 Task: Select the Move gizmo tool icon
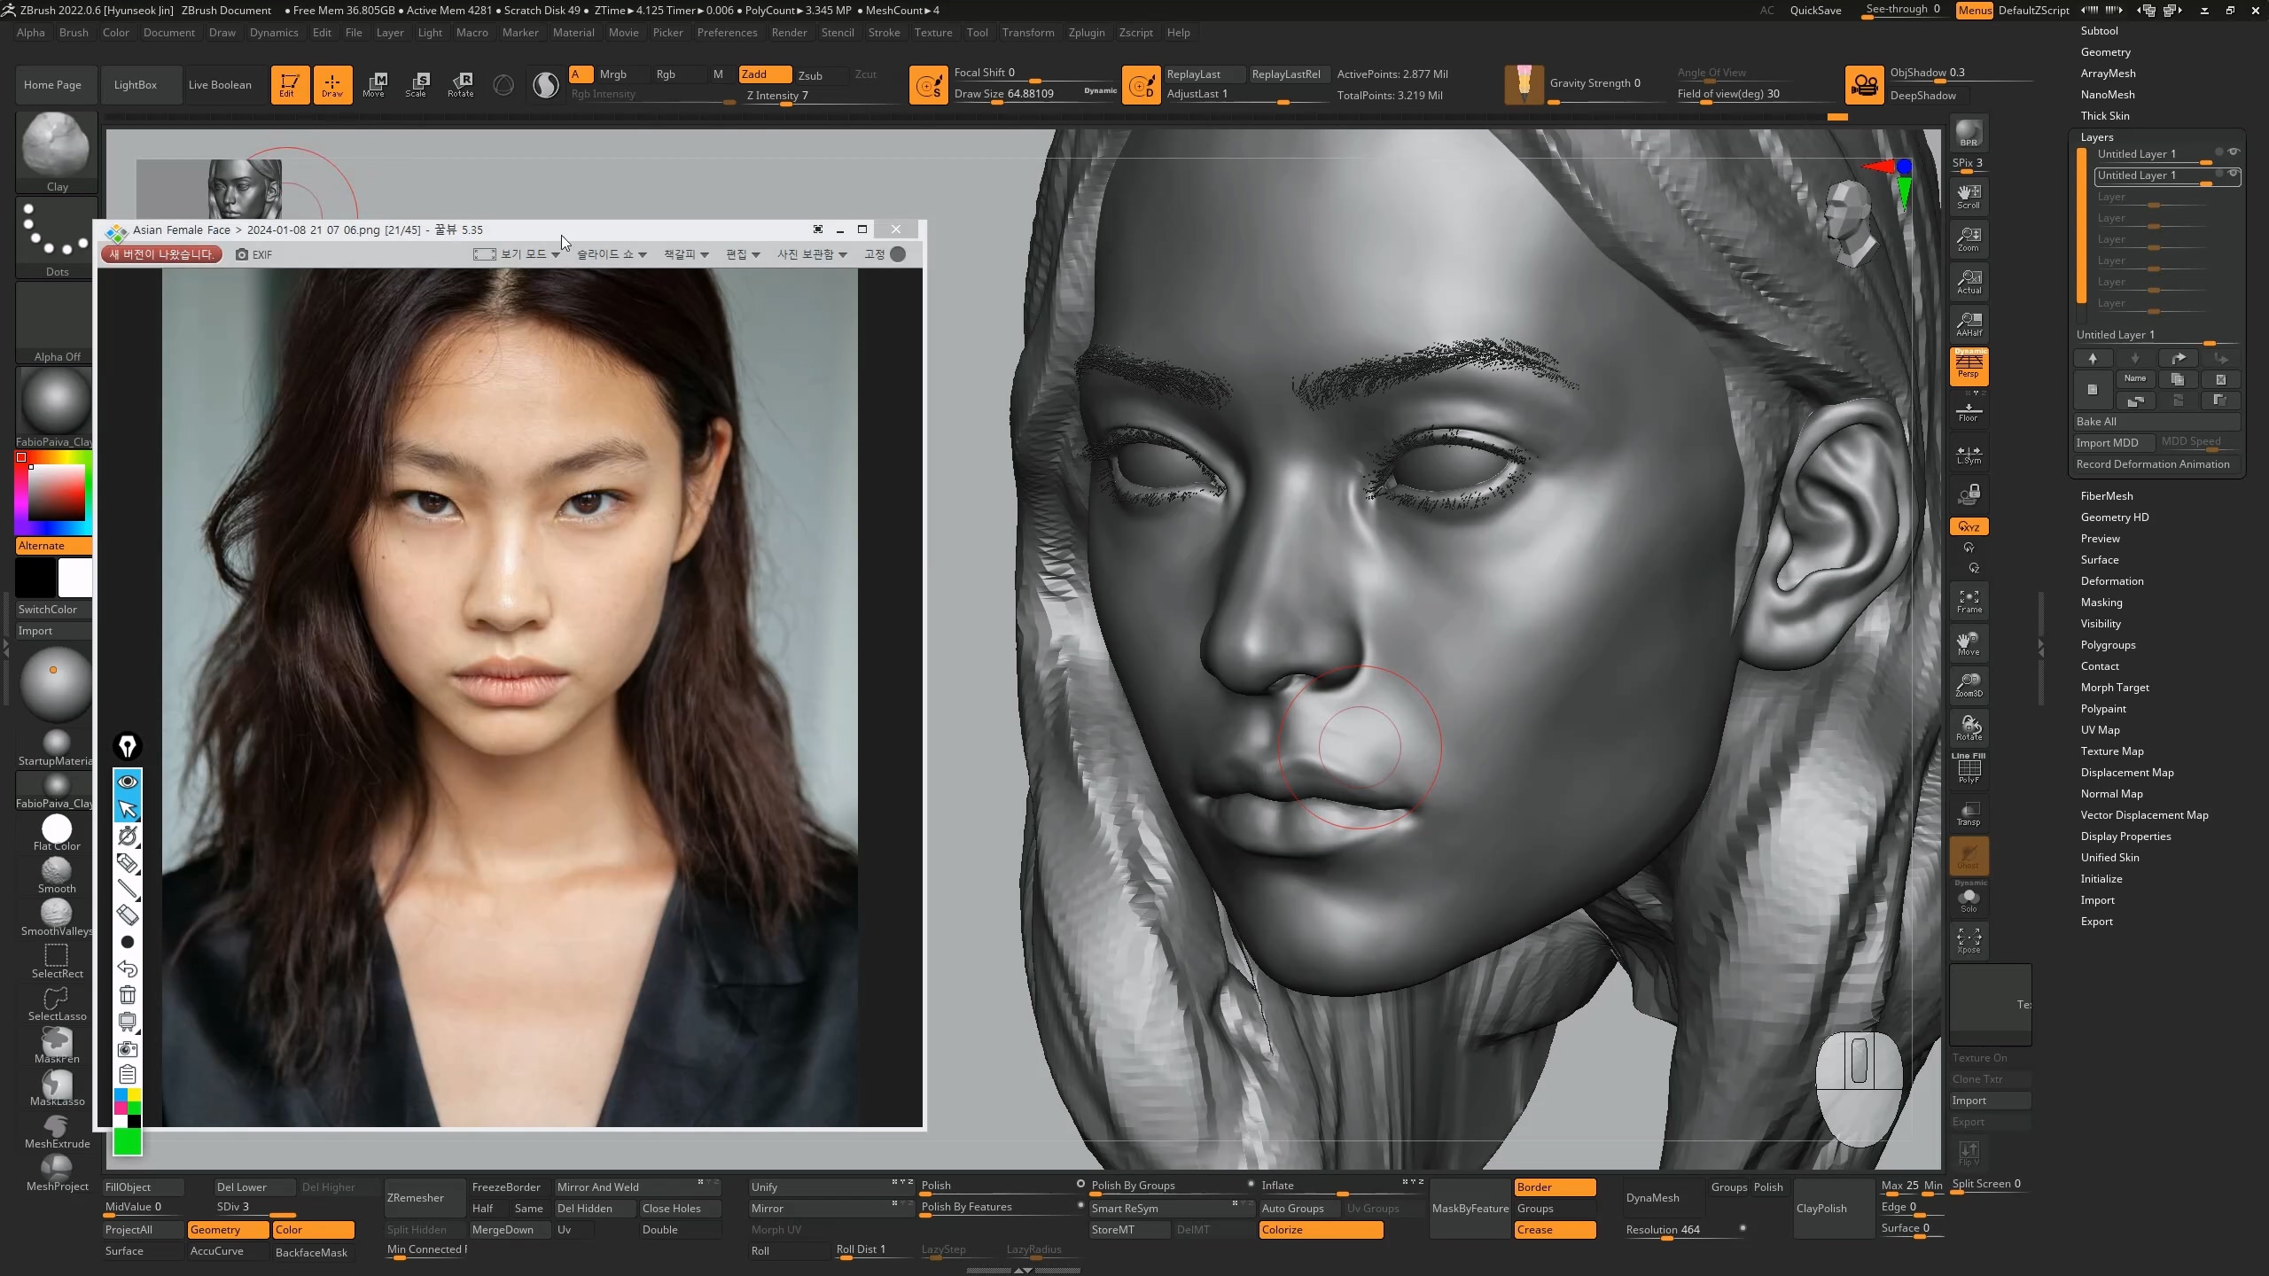374,84
